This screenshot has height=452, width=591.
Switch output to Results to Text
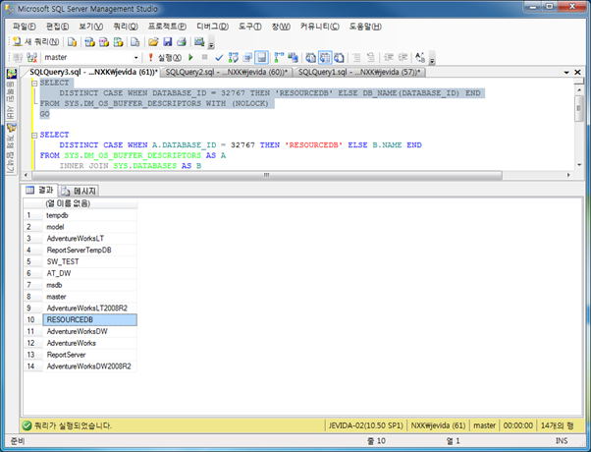tap(310, 58)
